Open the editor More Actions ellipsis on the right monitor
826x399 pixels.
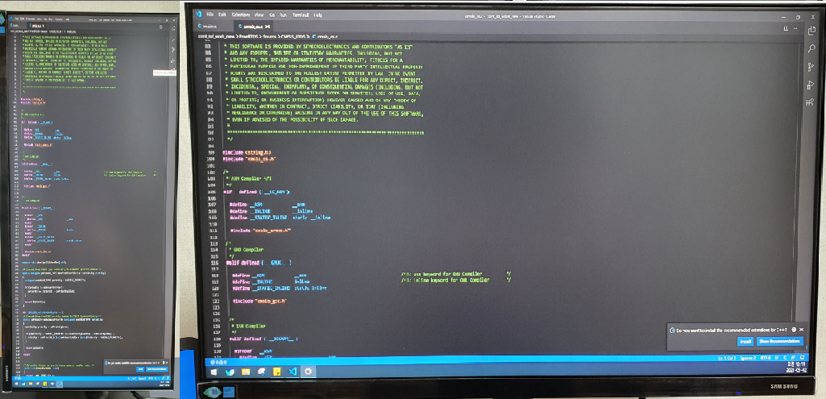click(x=795, y=28)
